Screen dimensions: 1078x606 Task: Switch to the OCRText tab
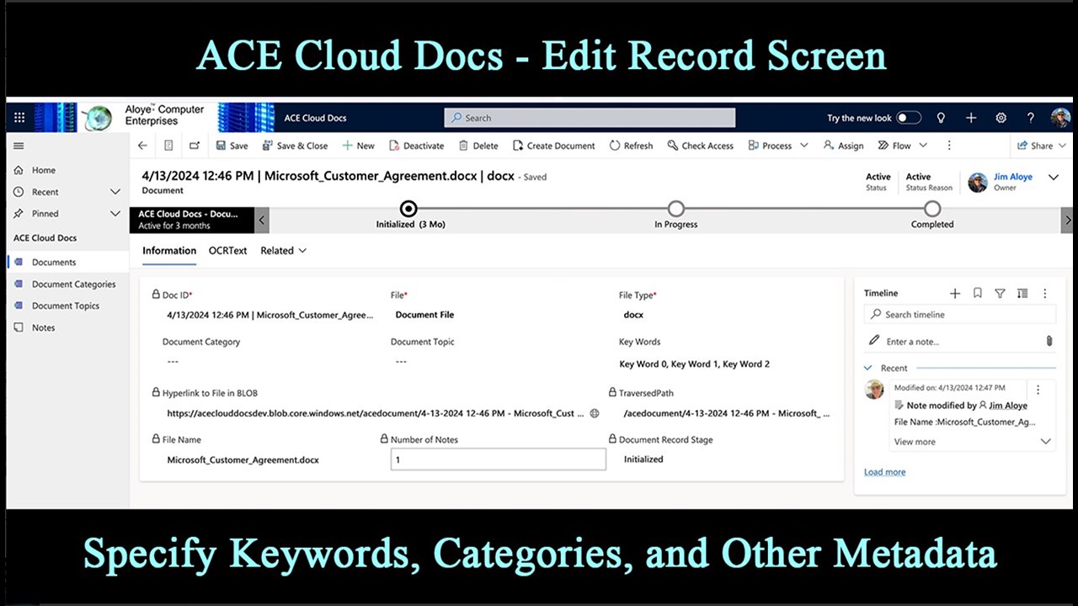(228, 251)
